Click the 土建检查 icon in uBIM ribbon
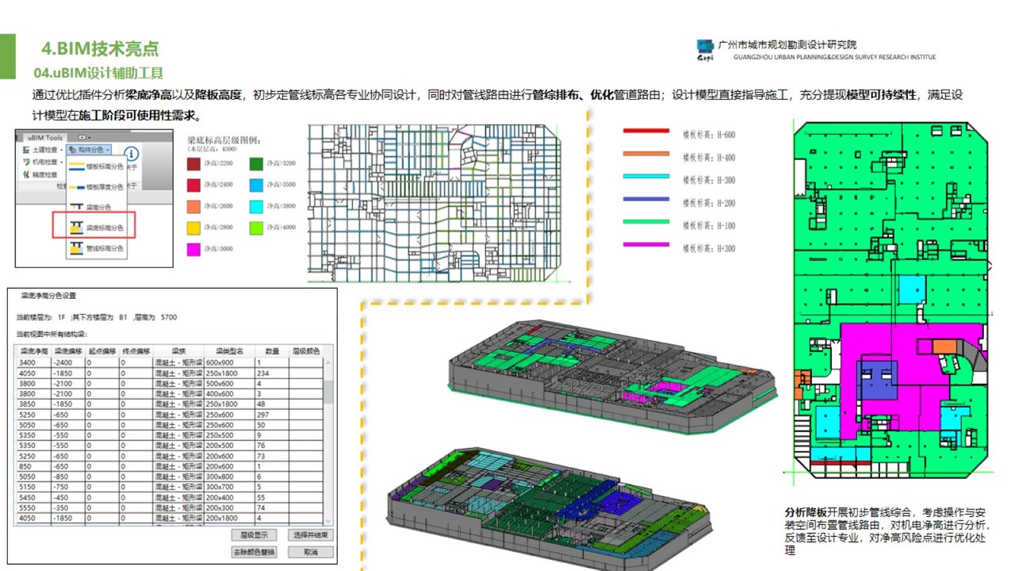1015x571 pixels. (25, 150)
